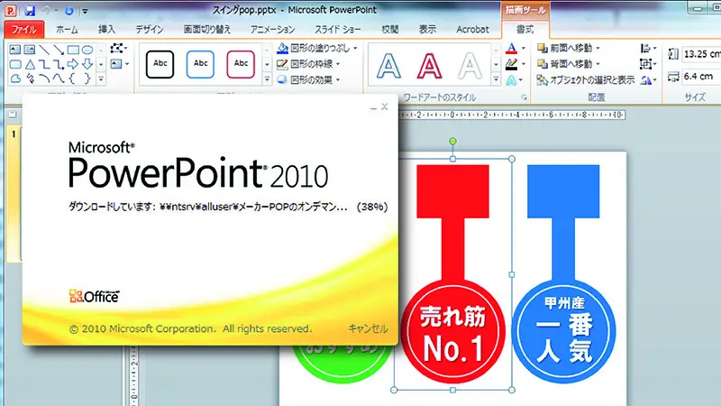Open the Align objects dropdown
Image resolution: width=721 pixels, height=406 pixels.
pyautogui.click(x=648, y=48)
